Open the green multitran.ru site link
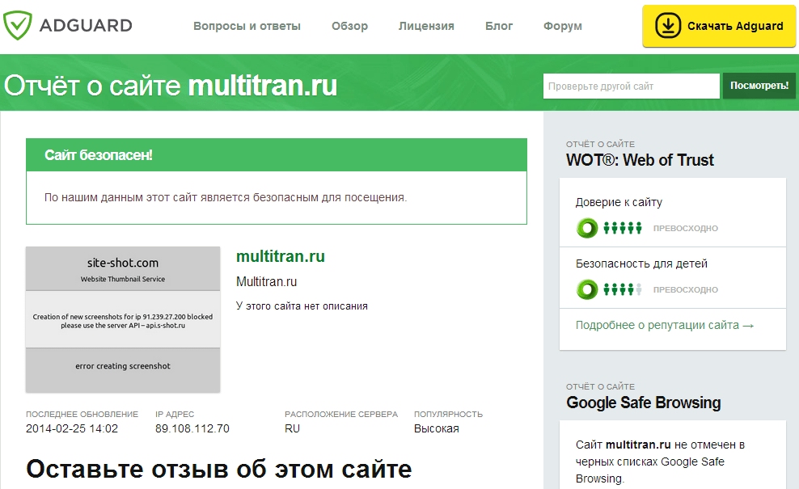This screenshot has height=489, width=799. (x=281, y=256)
